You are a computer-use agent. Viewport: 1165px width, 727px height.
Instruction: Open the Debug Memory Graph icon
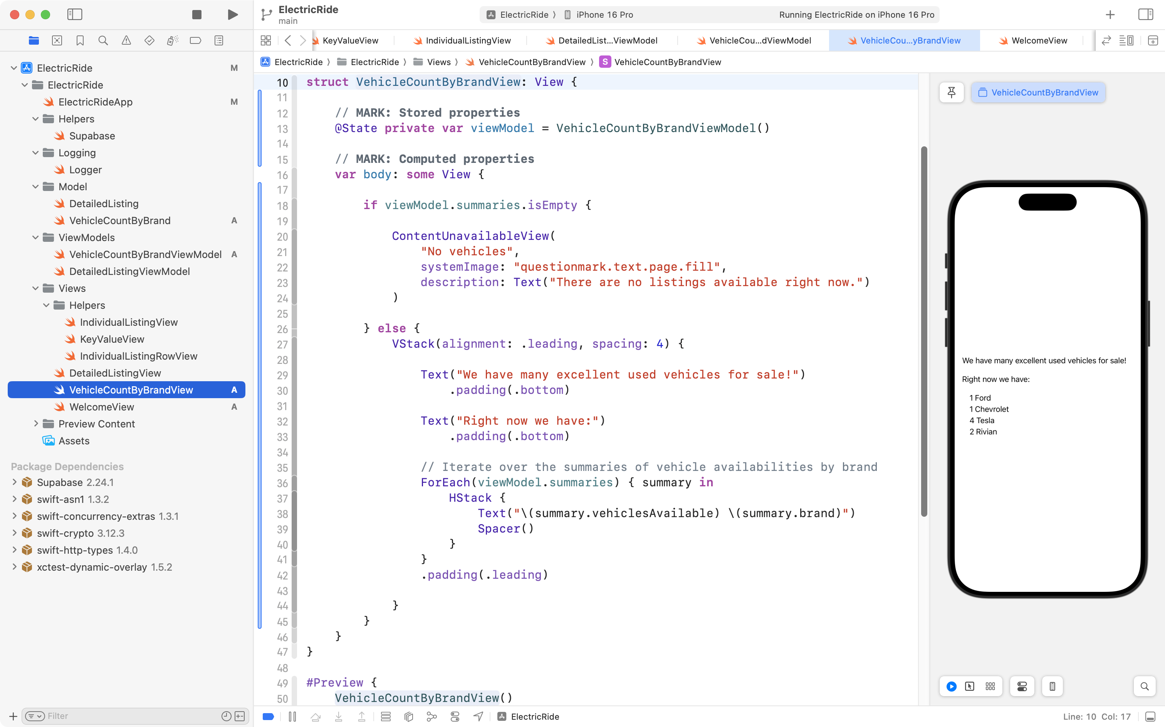[431, 717]
